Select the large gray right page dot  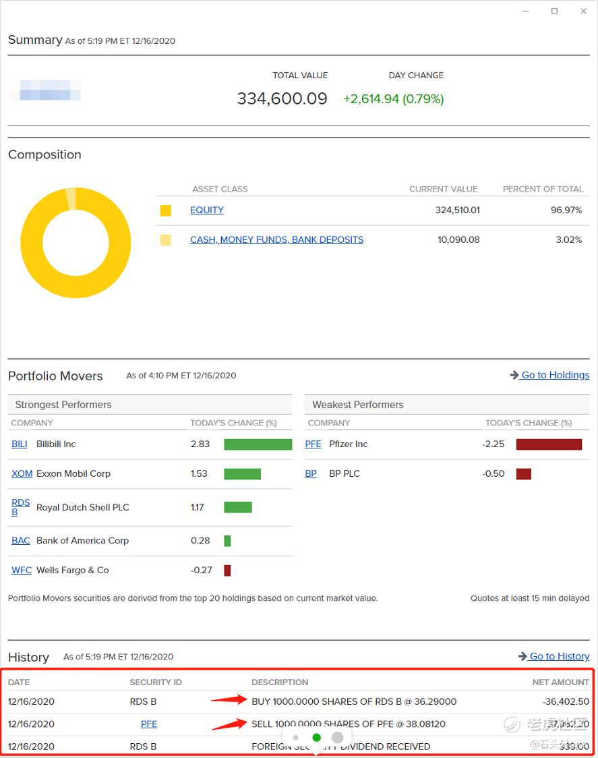338,738
